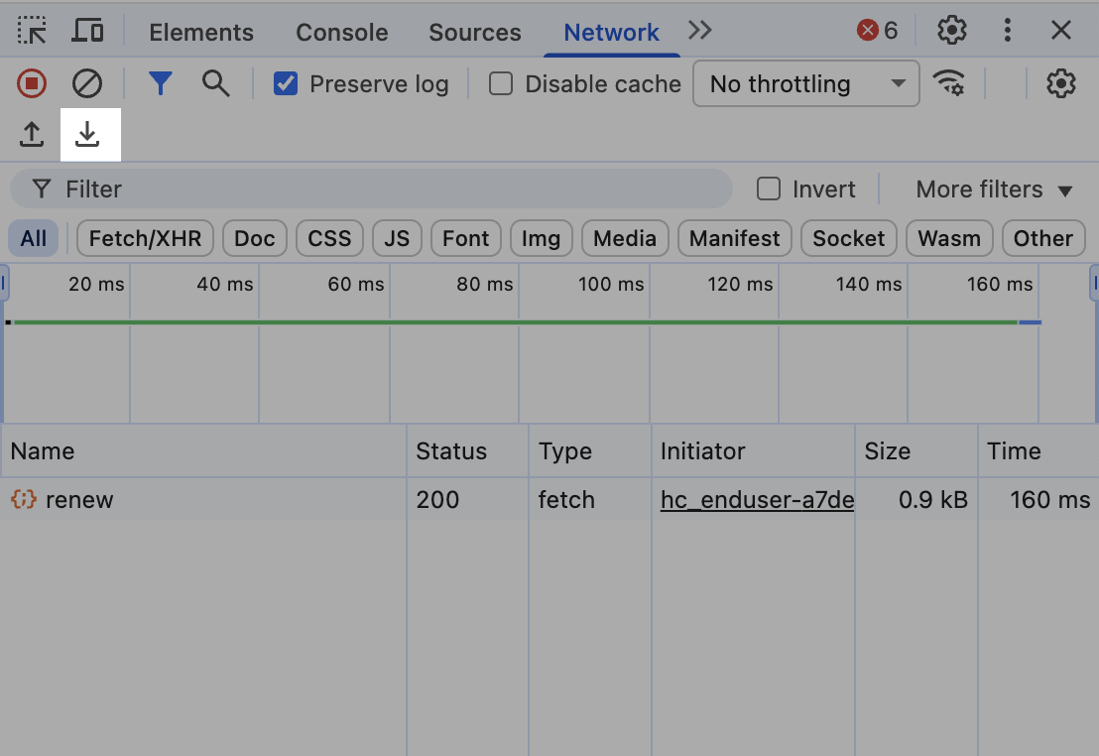Open the Elements tab
This screenshot has width=1099, height=756.
pos(201,33)
